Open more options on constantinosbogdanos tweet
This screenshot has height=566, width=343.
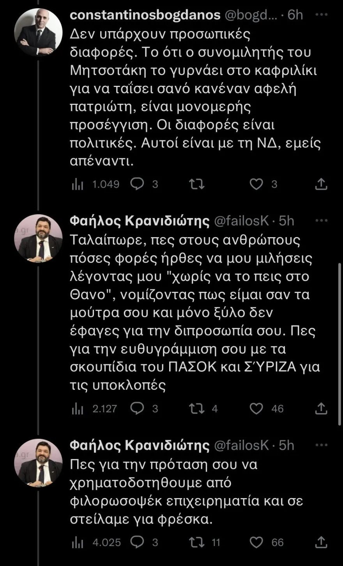pyautogui.click(x=321, y=14)
